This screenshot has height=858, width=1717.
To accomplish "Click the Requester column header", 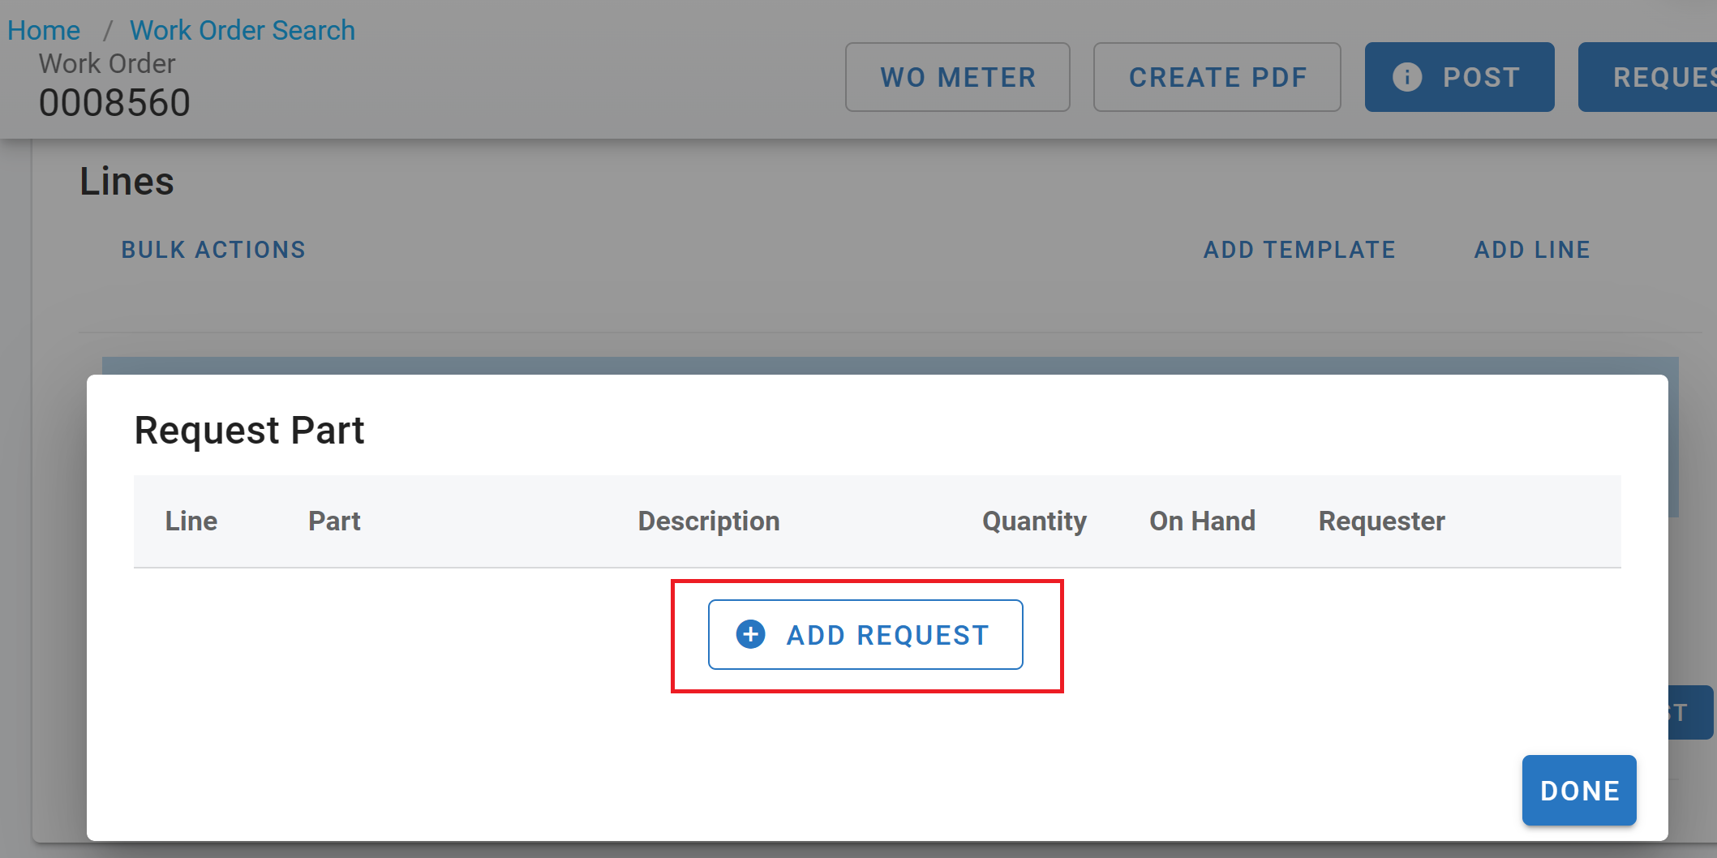I will click(1380, 521).
